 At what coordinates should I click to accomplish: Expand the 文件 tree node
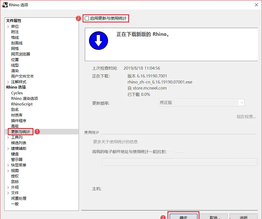(8, 193)
